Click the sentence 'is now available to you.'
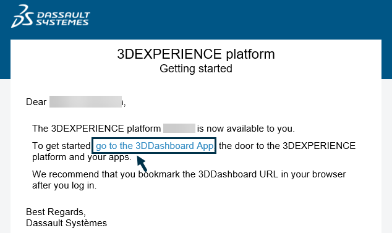This screenshot has width=392, height=233. point(246,129)
